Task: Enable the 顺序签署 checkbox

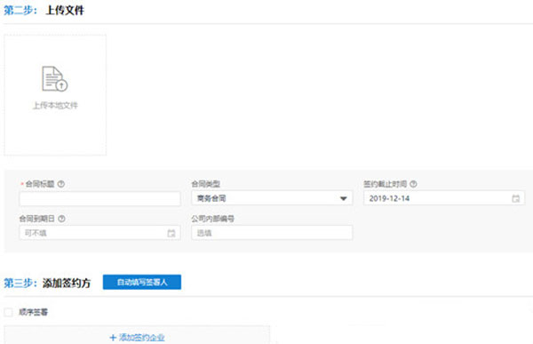Action: click(9, 312)
